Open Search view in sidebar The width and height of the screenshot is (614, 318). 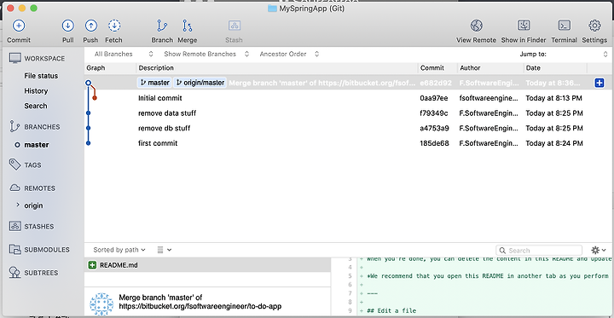pos(36,106)
